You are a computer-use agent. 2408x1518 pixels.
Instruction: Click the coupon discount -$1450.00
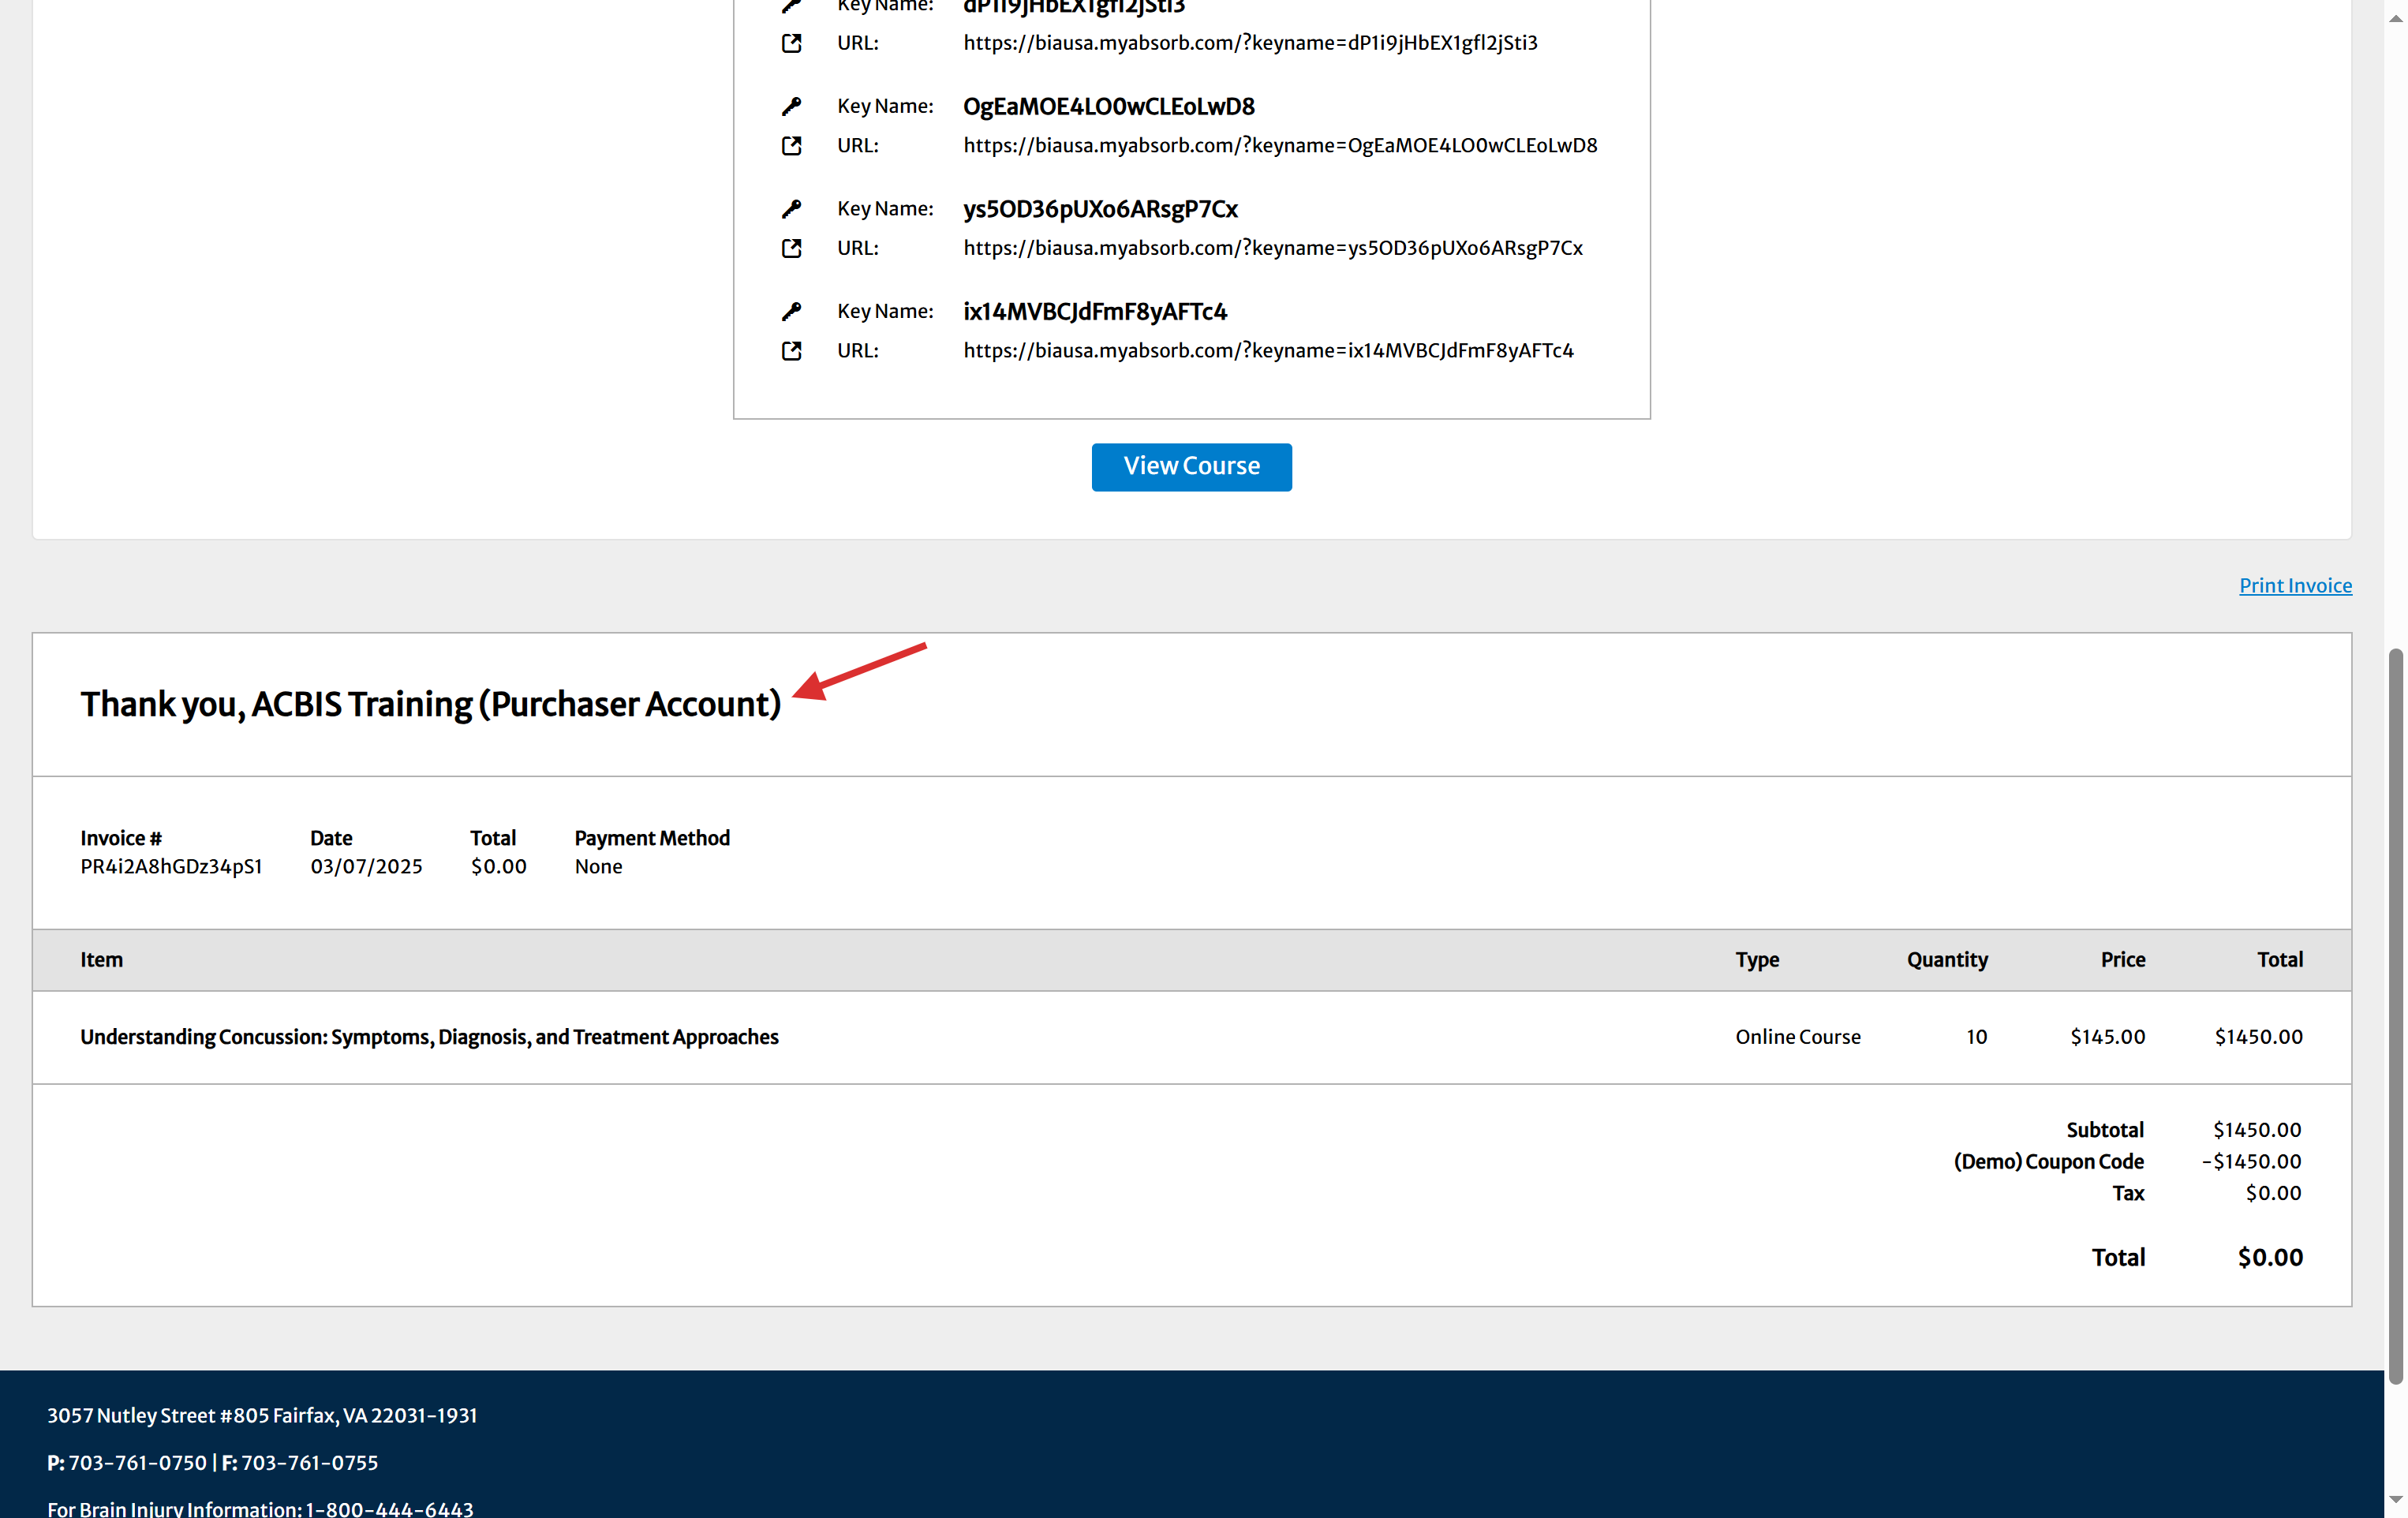tap(2251, 1162)
